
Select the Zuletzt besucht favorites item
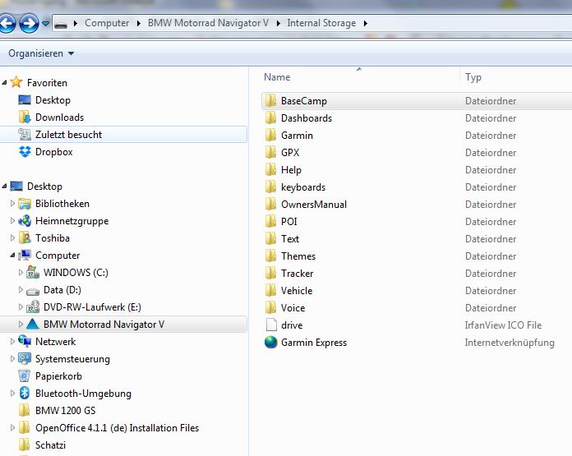[x=68, y=135]
